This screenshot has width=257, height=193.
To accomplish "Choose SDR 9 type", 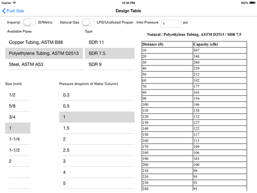I will tap(110, 64).
